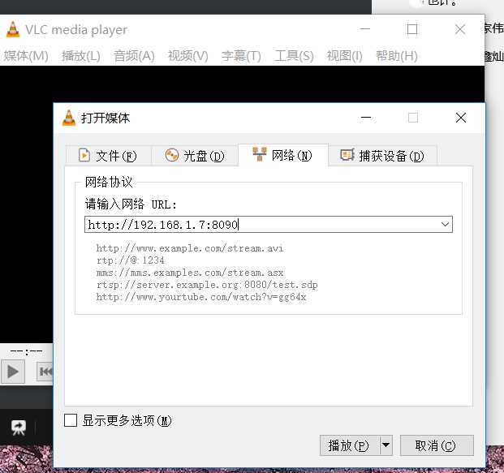Select the 网络(N) network tab
This screenshot has height=473, width=504.
tap(283, 155)
